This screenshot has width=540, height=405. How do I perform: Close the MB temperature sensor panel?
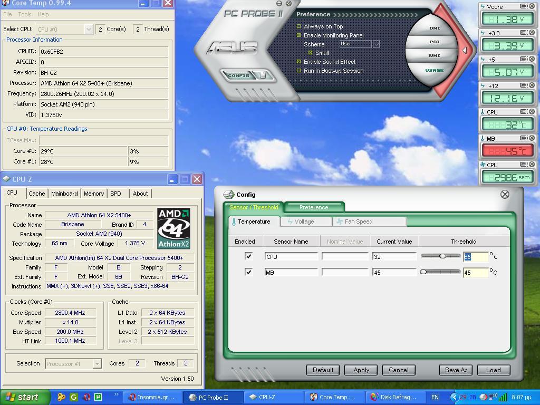tap(532, 138)
